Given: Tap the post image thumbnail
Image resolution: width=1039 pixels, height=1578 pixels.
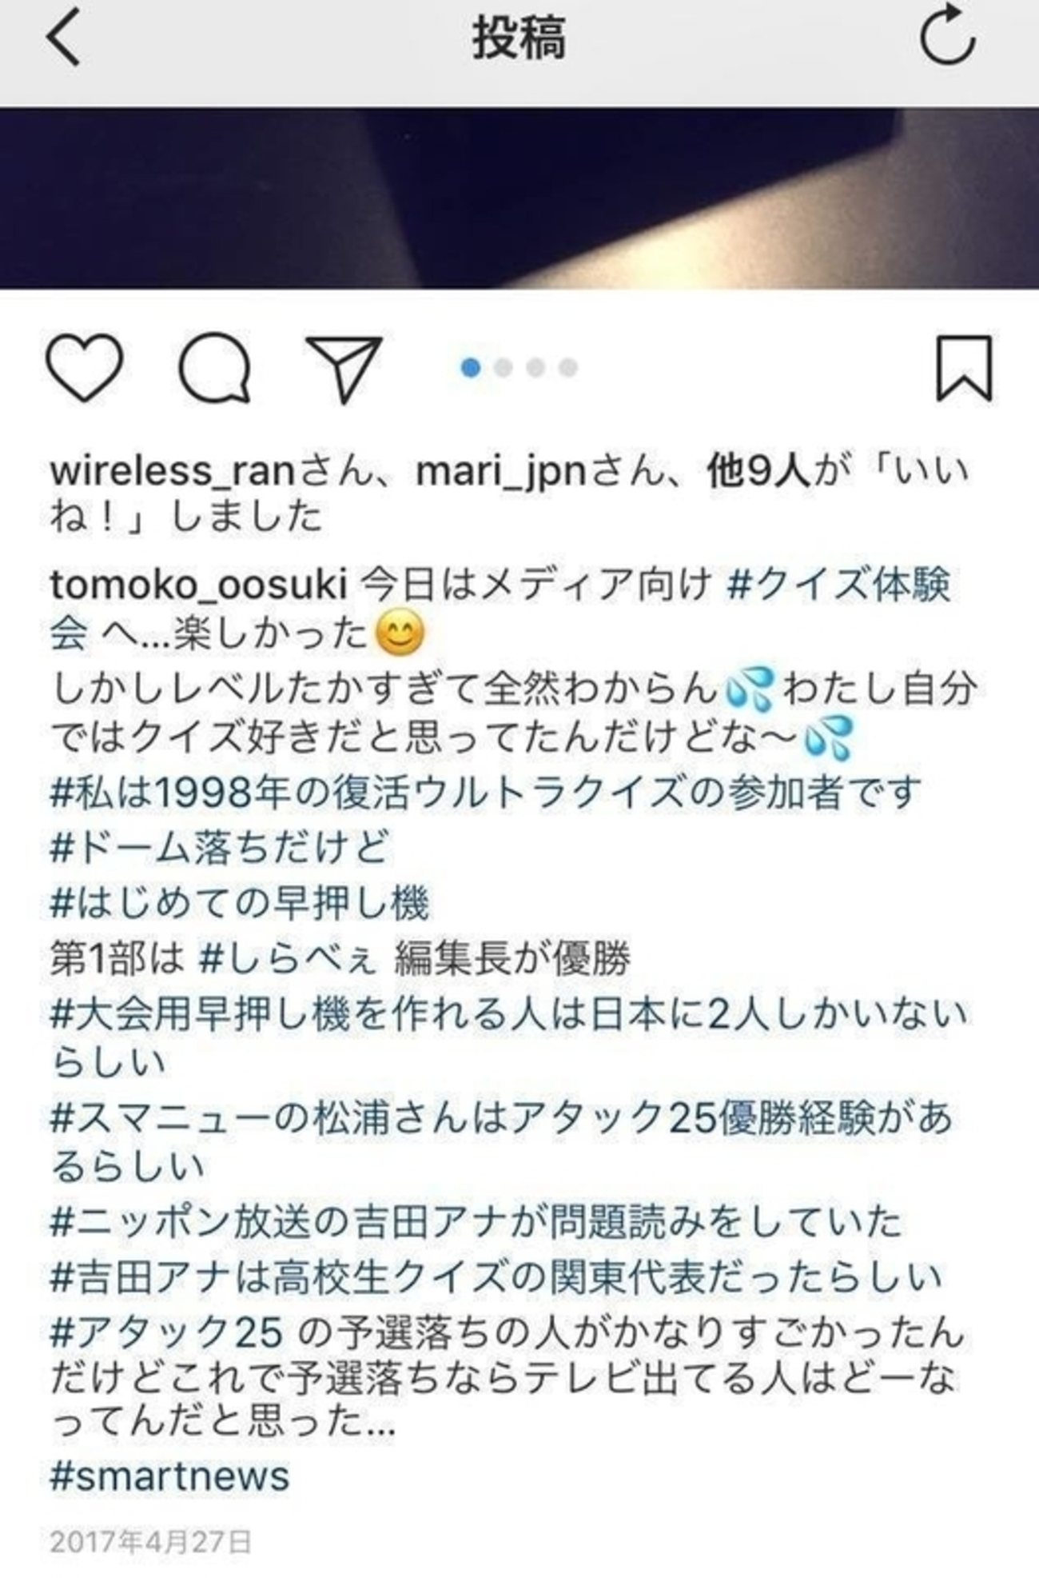Looking at the screenshot, I should point(519,198).
